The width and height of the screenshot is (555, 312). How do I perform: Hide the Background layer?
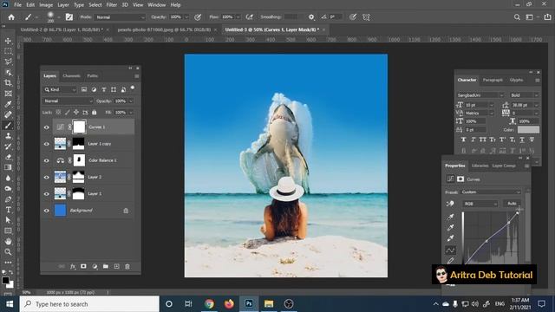coord(46,211)
